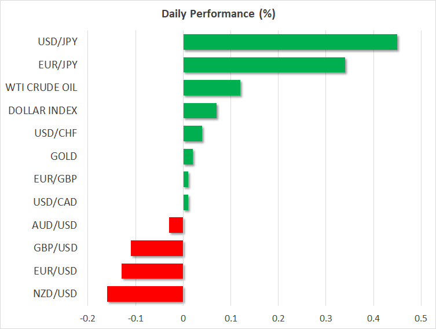Click the 0 axis tick label

(x=183, y=319)
